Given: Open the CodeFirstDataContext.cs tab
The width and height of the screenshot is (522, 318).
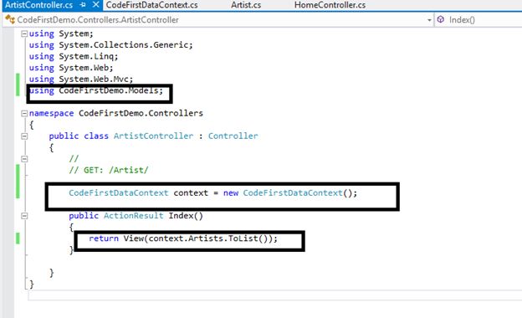Looking at the screenshot, I should coord(151,5).
